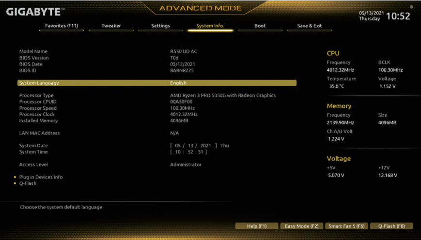This screenshot has height=240, width=421.
Task: Go to the Settings tab
Action: pos(160,26)
